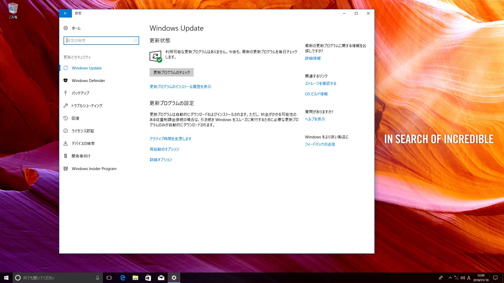
Task: Minimize the Settings window
Action: click(x=344, y=13)
